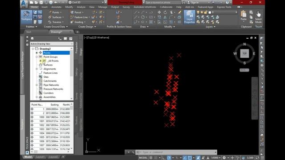Image resolution: width=285 pixels, height=160 pixels.
Task: Click the New drawing tab plus icon
Action: click(77, 32)
